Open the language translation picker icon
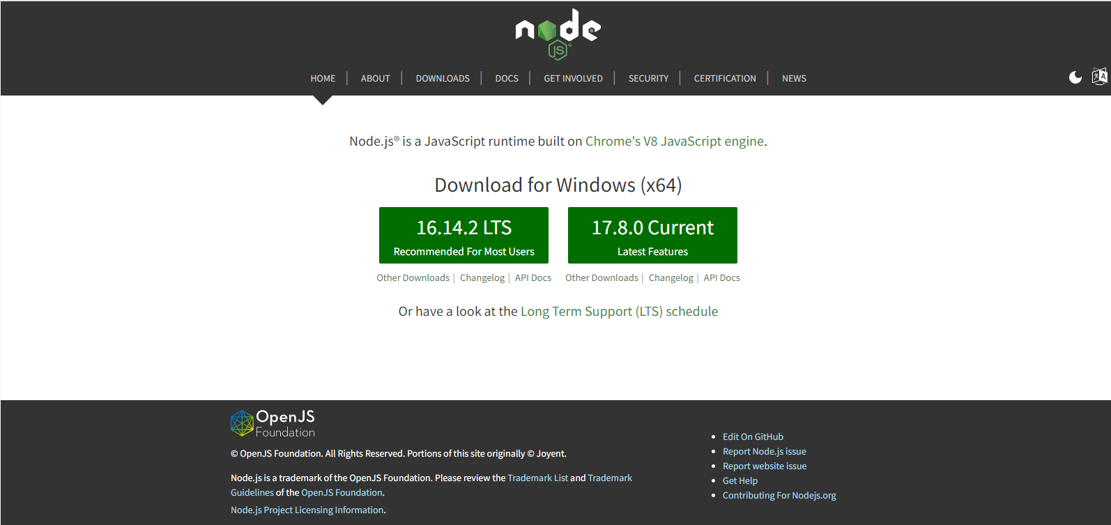 pyautogui.click(x=1099, y=77)
